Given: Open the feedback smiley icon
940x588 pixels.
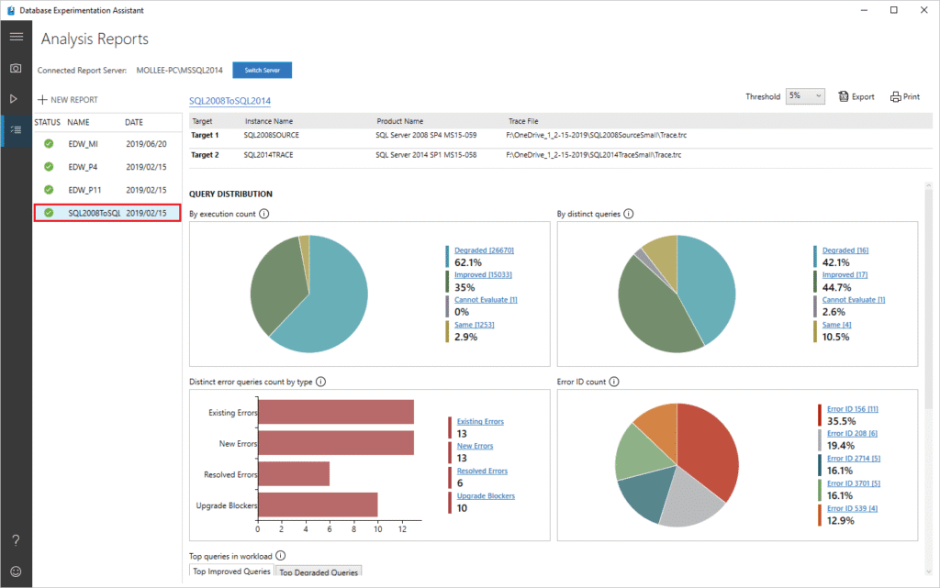Looking at the screenshot, I should tap(16, 571).
